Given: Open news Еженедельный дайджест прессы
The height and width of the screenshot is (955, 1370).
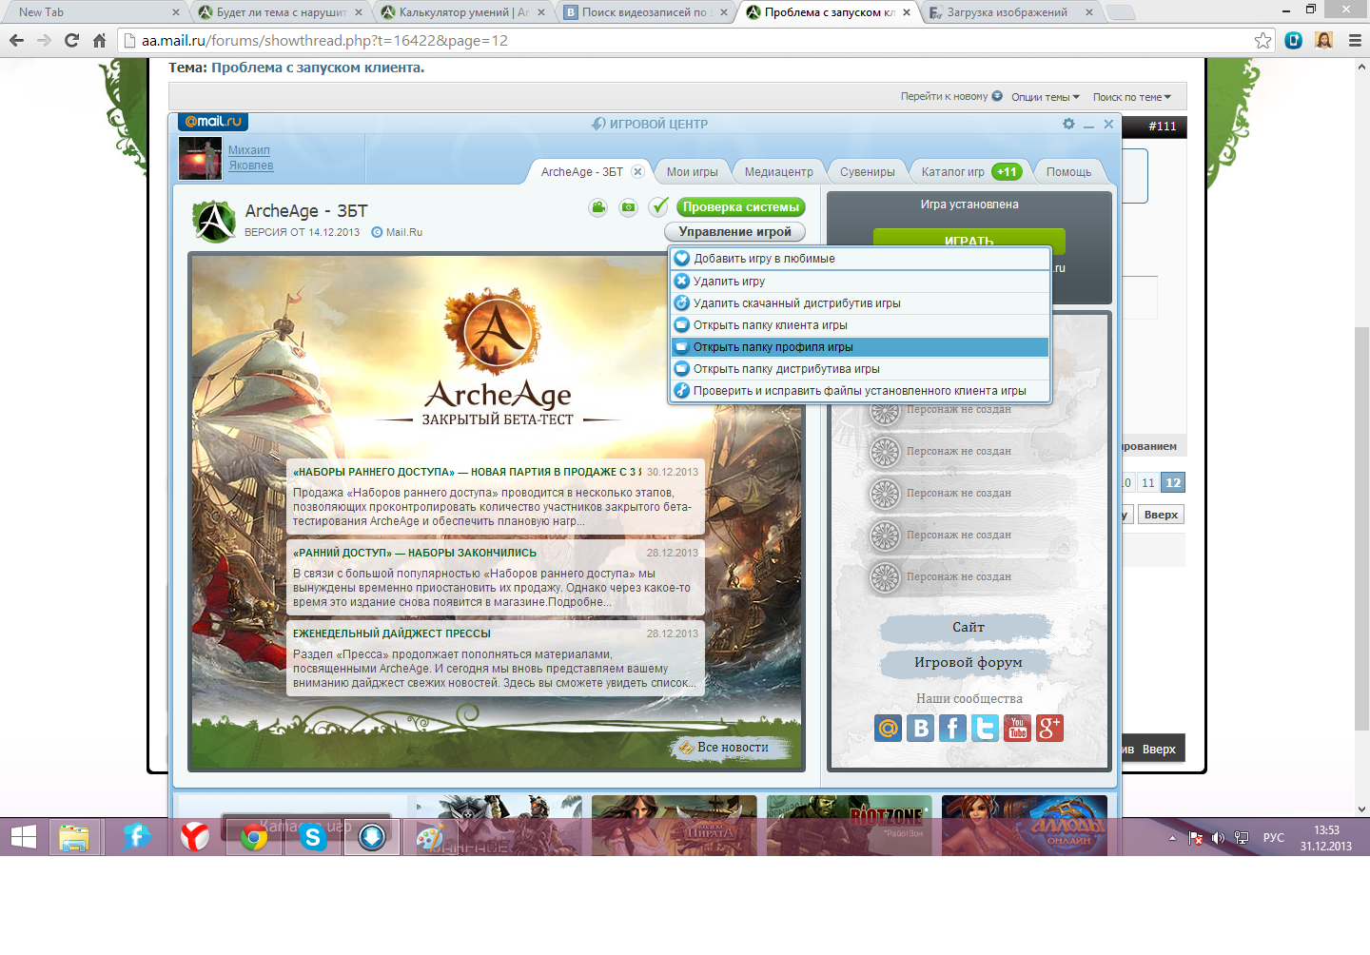Looking at the screenshot, I should click(x=392, y=633).
